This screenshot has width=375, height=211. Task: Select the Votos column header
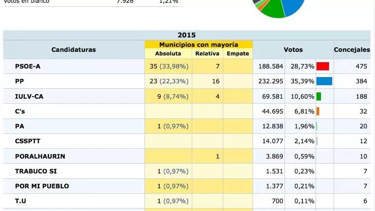click(x=293, y=50)
